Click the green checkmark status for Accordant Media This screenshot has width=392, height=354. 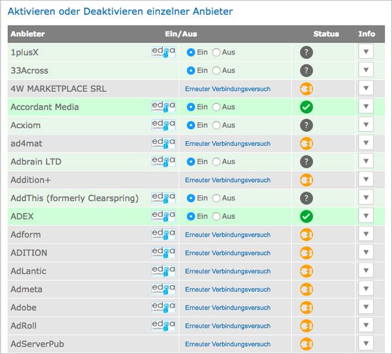point(306,107)
